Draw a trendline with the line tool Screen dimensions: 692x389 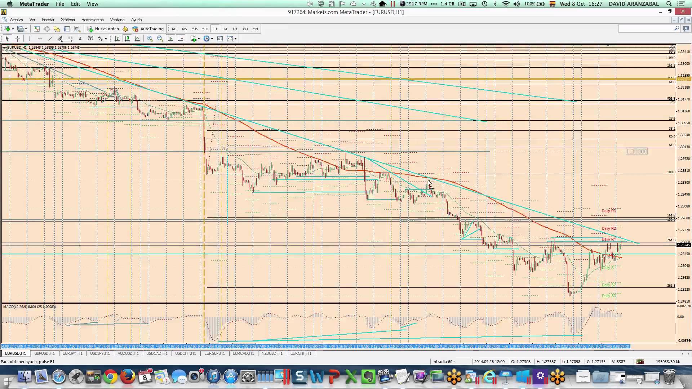pyautogui.click(x=50, y=39)
